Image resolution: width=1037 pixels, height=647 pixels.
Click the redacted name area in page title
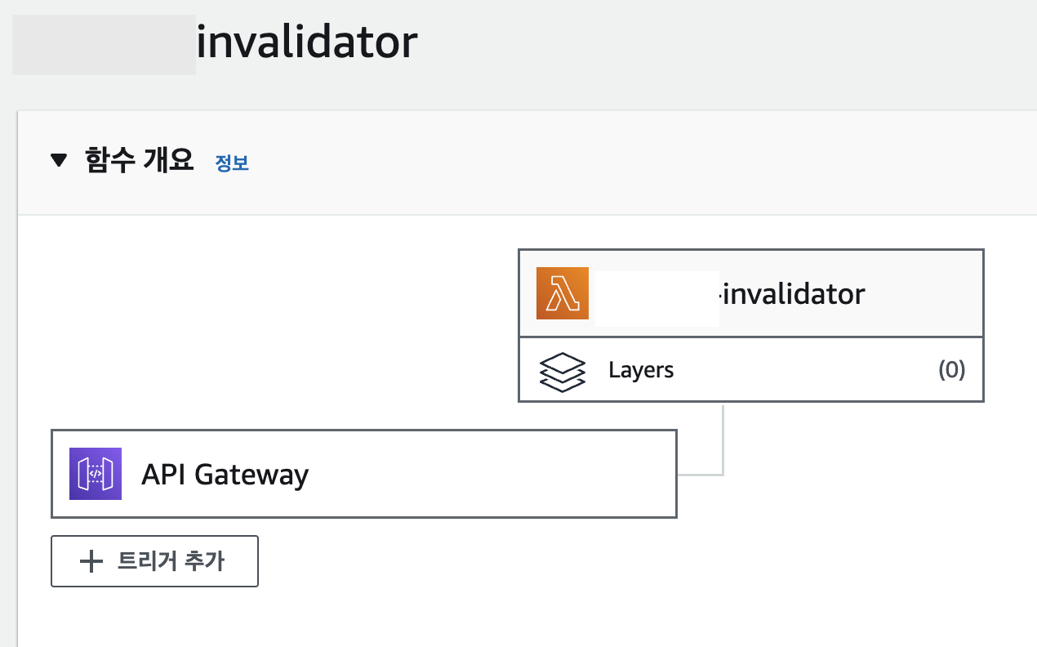104,45
